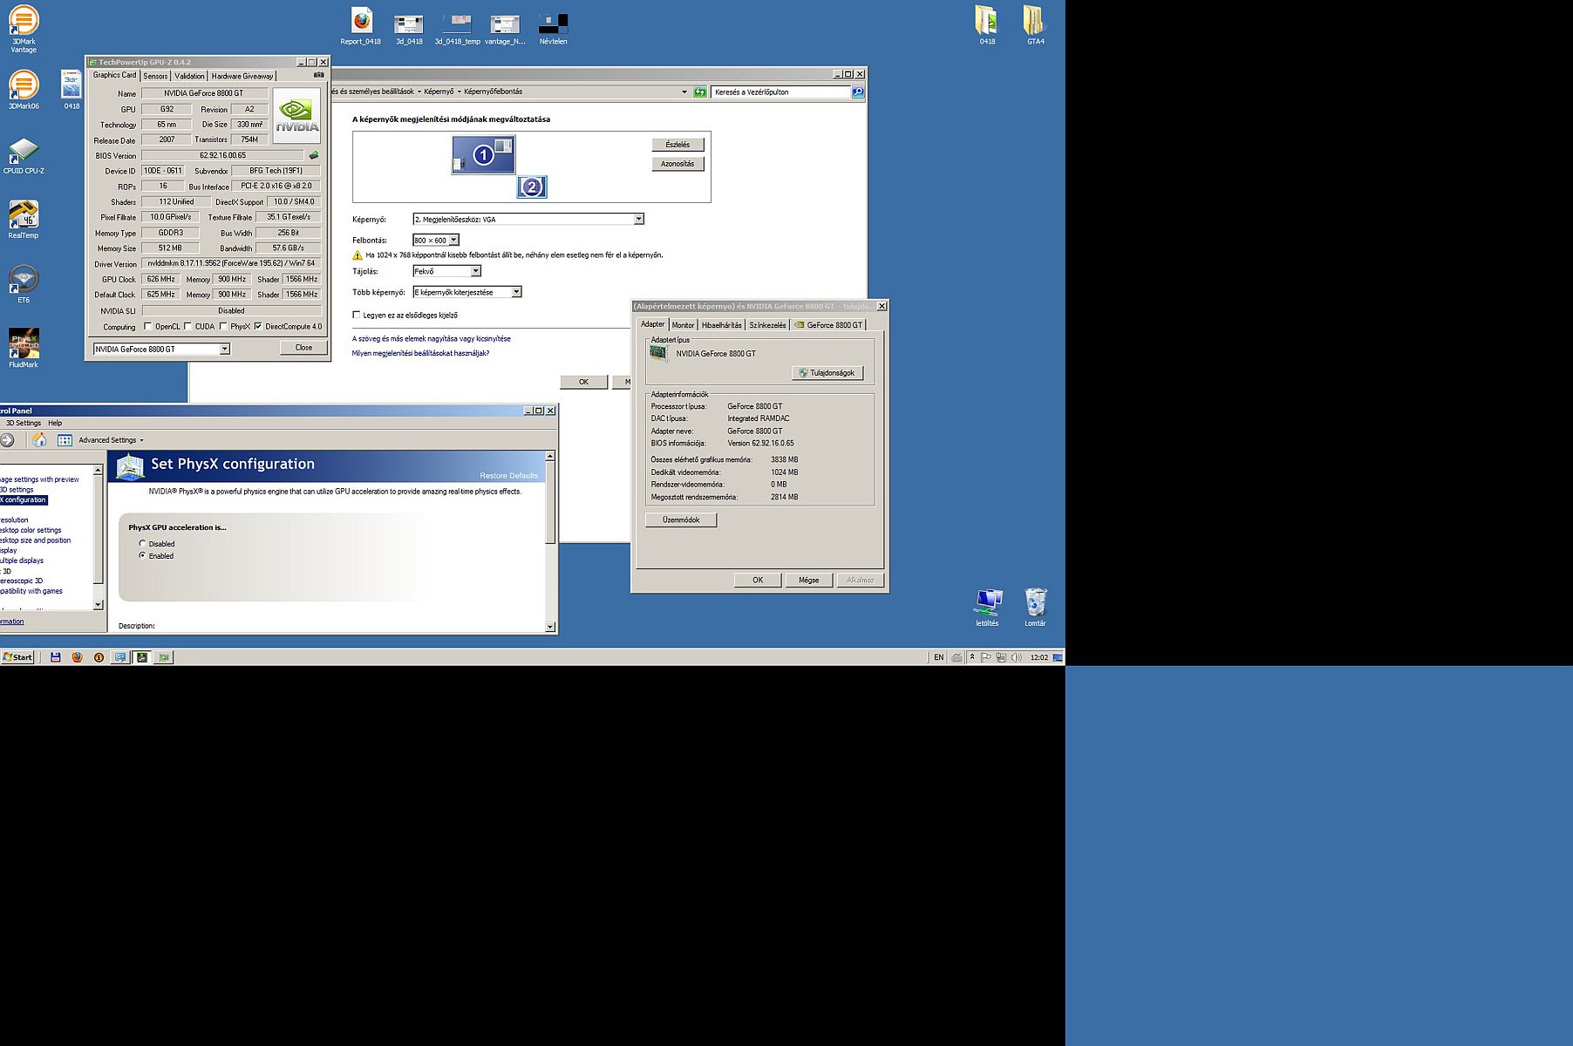Select Disabled for PhysX GPU acceleration
Viewport: 1573px width, 1046px height.
point(142,543)
